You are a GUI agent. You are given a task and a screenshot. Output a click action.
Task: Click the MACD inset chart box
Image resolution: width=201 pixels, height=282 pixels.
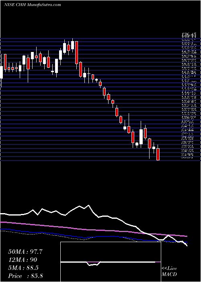[x=111, y=262]
